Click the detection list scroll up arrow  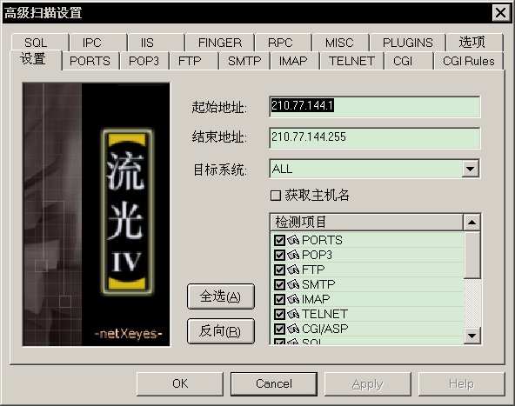[472, 223]
